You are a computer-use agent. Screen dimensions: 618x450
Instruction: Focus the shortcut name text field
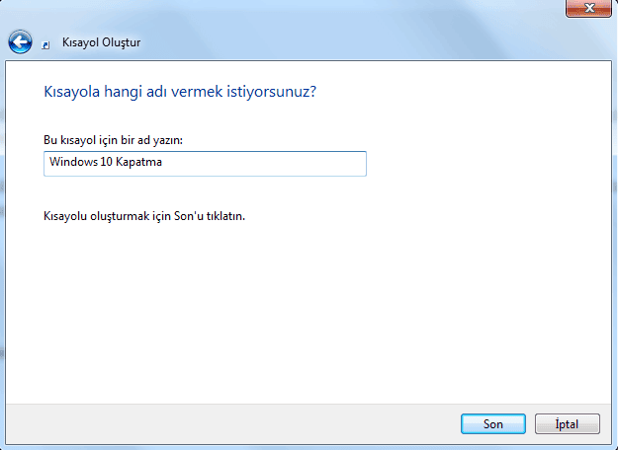(x=205, y=164)
